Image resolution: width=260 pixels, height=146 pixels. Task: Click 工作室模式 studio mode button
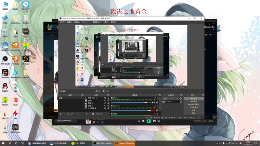[194, 107]
